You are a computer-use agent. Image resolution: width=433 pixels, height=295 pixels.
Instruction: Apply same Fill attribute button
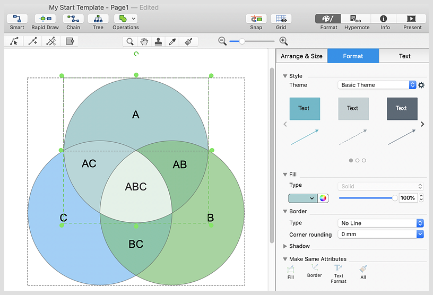[x=290, y=270]
